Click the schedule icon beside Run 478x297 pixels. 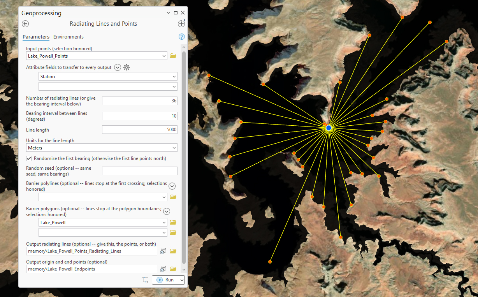pyautogui.click(x=145, y=280)
